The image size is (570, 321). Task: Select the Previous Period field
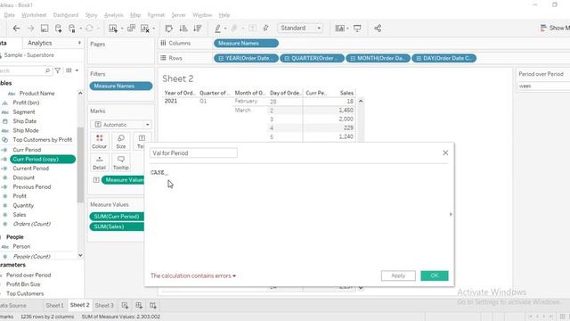point(32,186)
